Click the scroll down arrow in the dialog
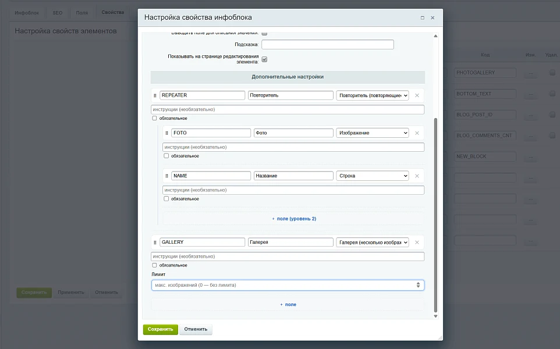The image size is (560, 349). 435,316
